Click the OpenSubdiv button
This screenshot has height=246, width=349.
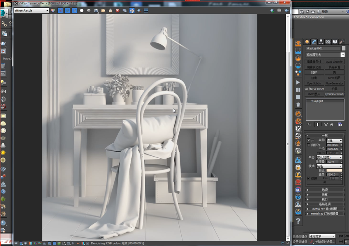314,84
